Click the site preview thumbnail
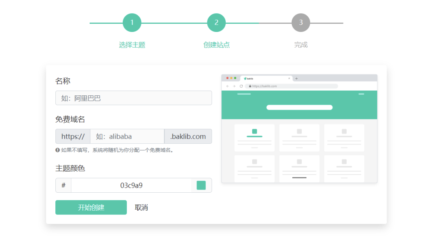Viewport: 421px width, 241px height. 299,129
